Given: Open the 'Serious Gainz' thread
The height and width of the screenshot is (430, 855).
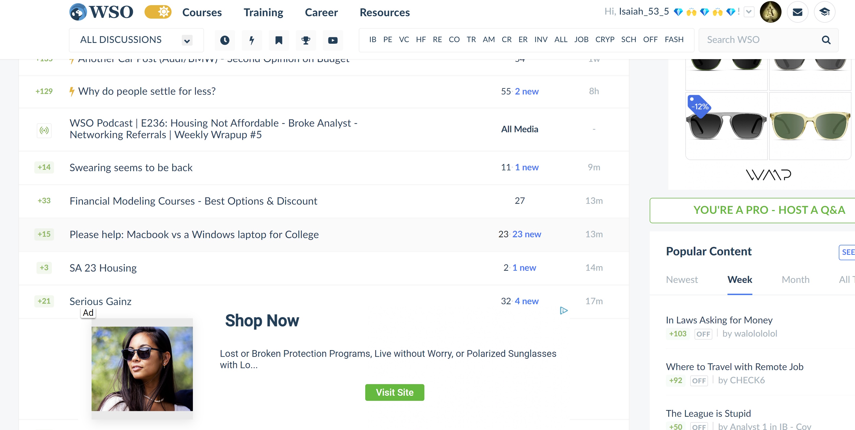Looking at the screenshot, I should click(x=100, y=301).
